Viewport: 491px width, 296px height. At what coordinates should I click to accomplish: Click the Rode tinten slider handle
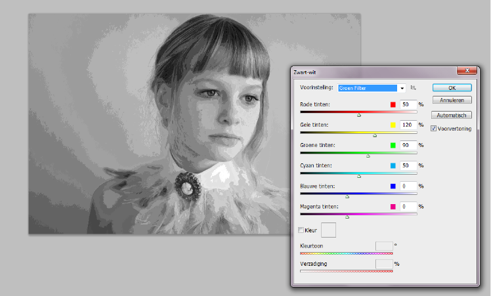(359, 116)
